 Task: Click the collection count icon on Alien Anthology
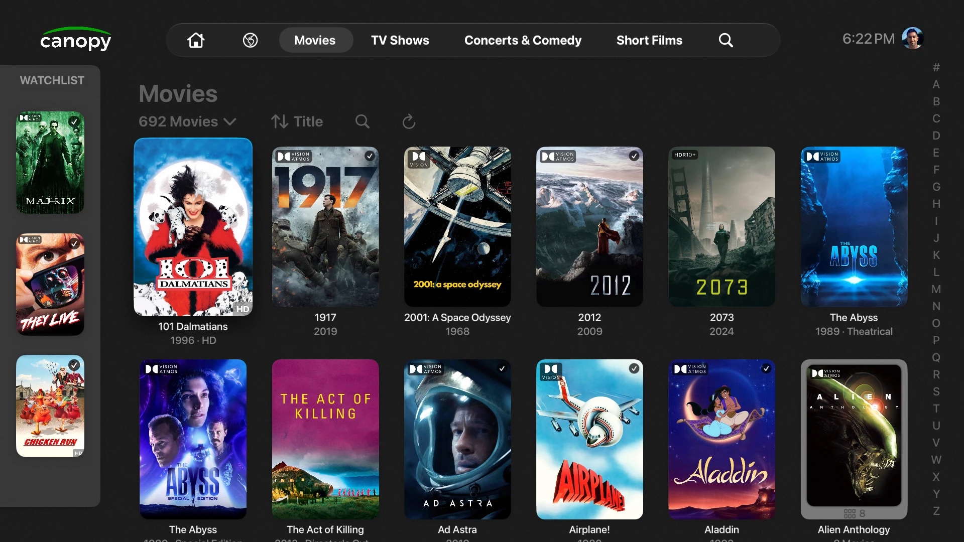coord(850,513)
